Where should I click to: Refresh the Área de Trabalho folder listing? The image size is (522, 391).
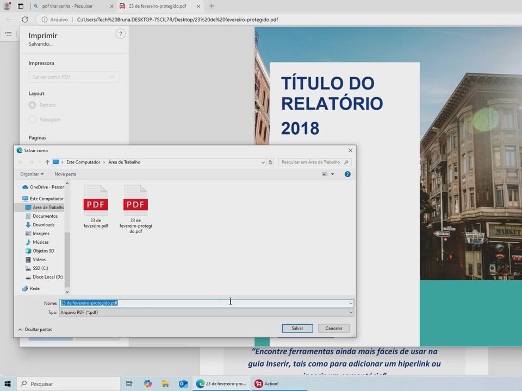coord(270,162)
